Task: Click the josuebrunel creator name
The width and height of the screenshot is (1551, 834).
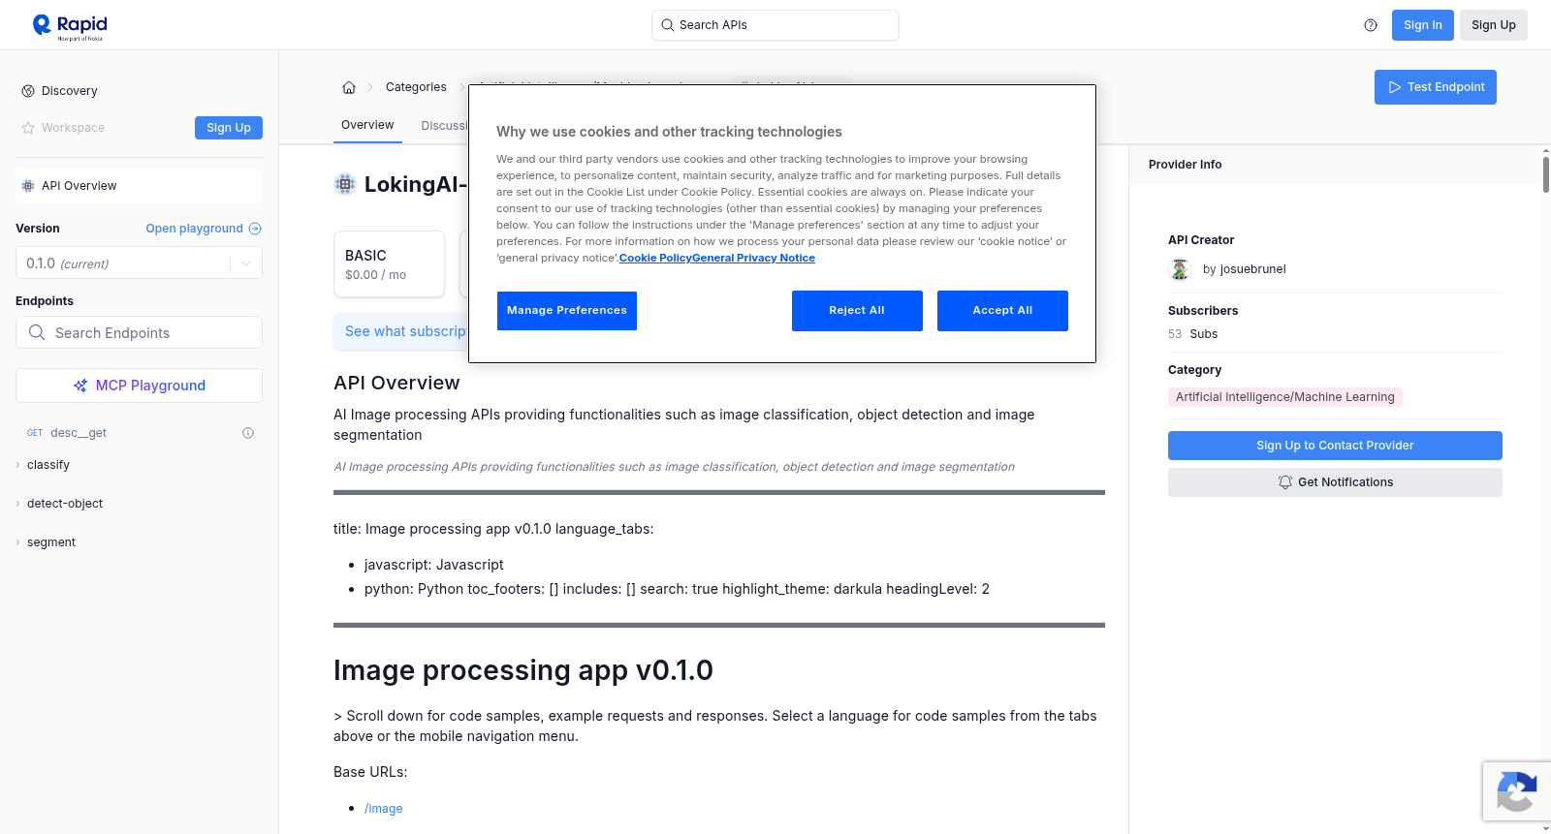Action: tap(1252, 269)
